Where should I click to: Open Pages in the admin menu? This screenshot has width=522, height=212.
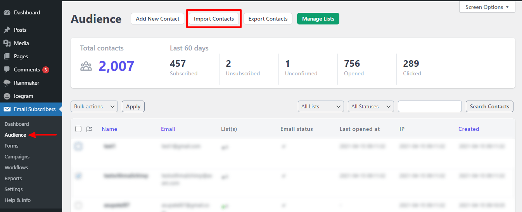click(21, 56)
